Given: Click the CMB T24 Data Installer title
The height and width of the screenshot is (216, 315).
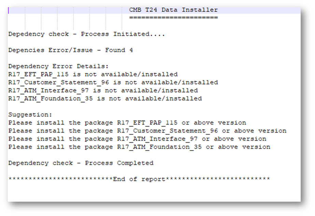Looking at the screenshot, I should coord(173,10).
